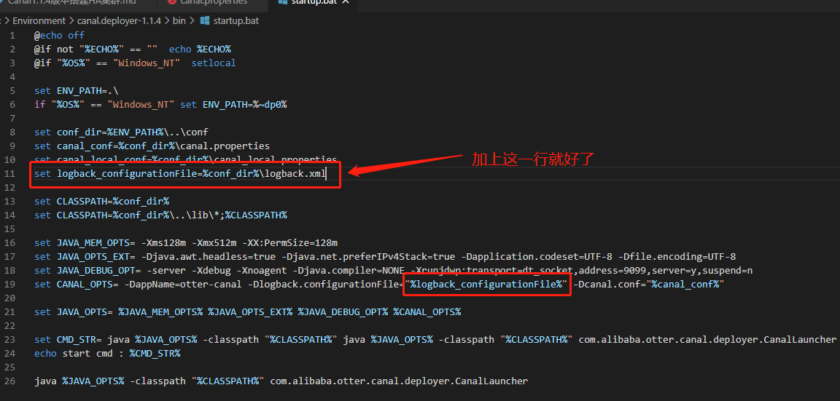This screenshot has width=840, height=401.
Task: Click line number 11 in the gutter
Action: [9, 173]
